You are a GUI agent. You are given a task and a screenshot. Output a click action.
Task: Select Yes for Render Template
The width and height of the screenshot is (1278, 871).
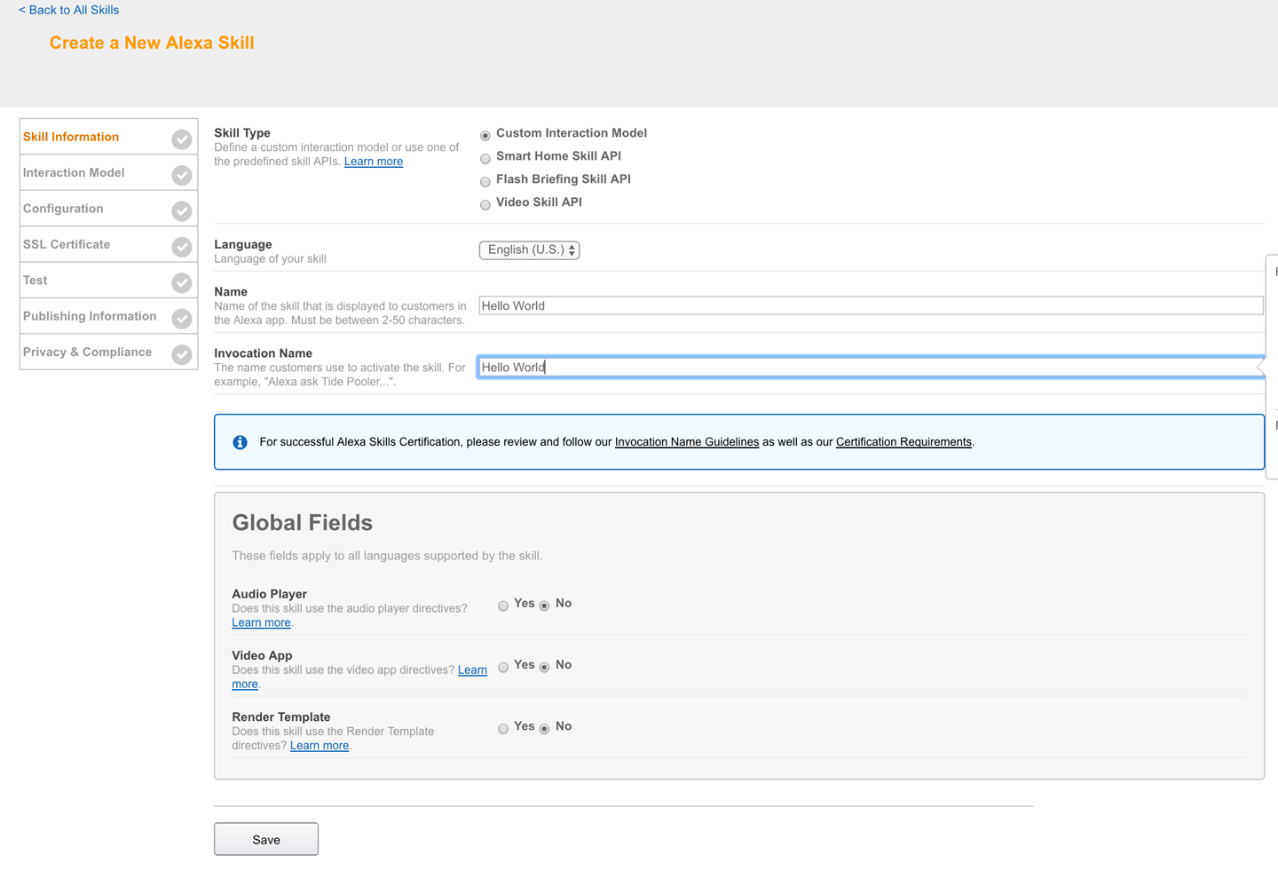click(x=503, y=729)
